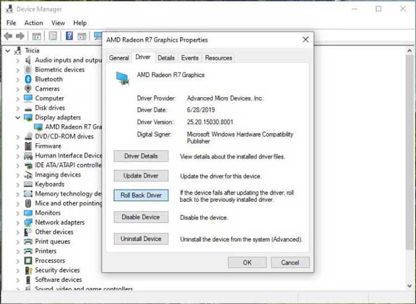Click the Computer monitor icon in tree
This screenshot has height=304, width=416.
[x=28, y=98]
